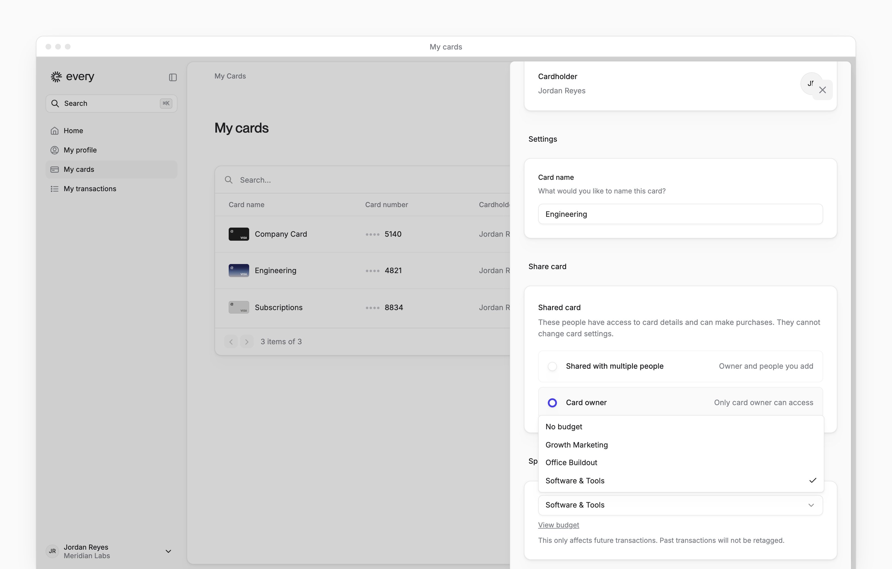Viewport: 892px width, 569px height.
Task: Open My transactions in sidebar
Action: 111,189
